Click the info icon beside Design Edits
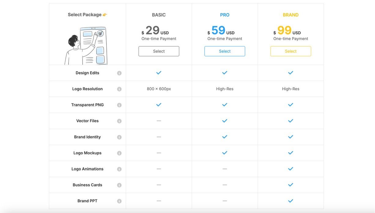 pyautogui.click(x=119, y=73)
